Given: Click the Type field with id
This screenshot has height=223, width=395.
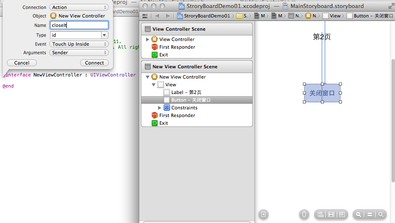Looking at the screenshot, I should pos(75,35).
